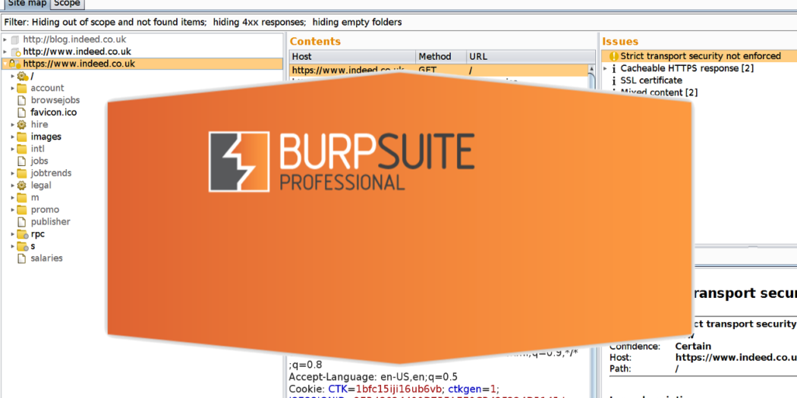Click the blog.indeed.co.uk host icon
The image size is (797, 398).
pyautogui.click(x=15, y=39)
